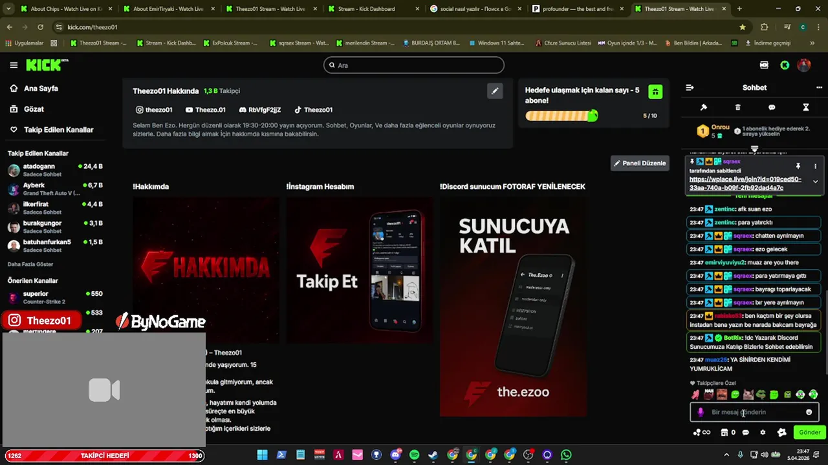This screenshot has width=828, height=465.
Task: Open Chrome extensions puzzle icon
Action: [x=764, y=27]
